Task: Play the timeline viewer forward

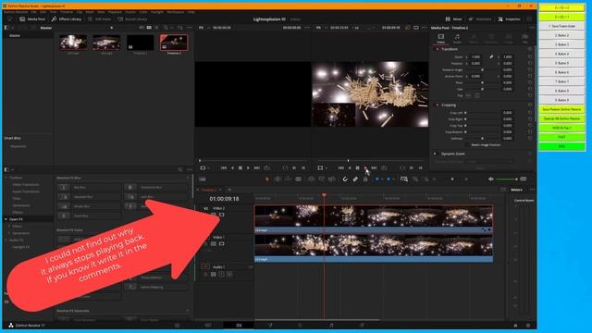Action: click(x=365, y=168)
